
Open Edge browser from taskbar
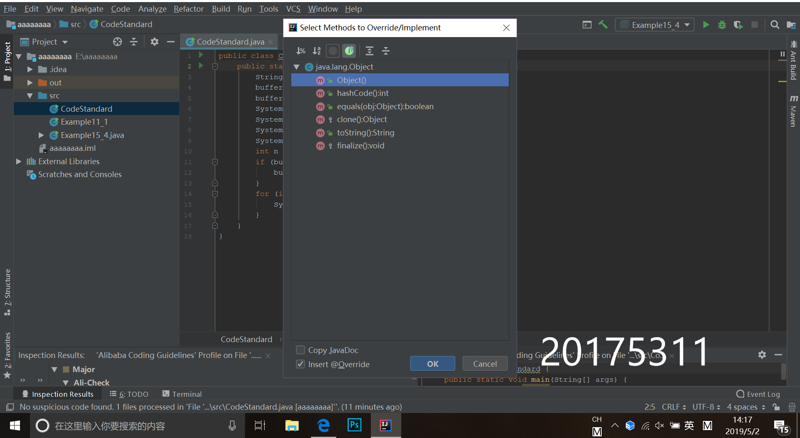coord(323,425)
